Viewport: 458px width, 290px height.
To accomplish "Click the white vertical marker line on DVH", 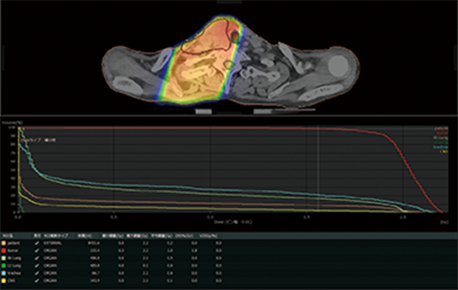I will (x=318, y=169).
